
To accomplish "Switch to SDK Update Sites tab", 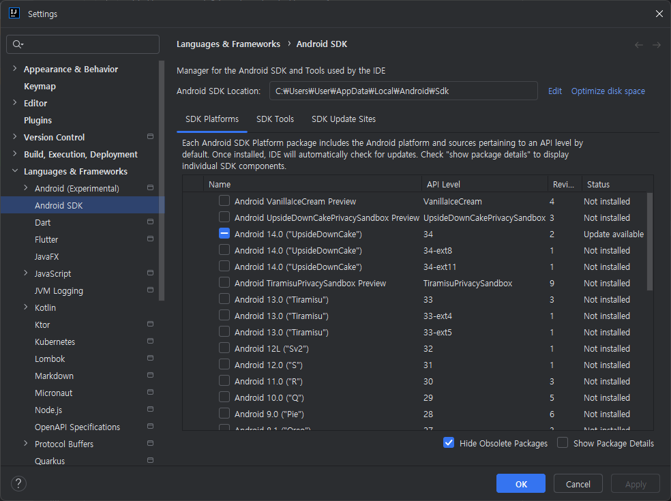I will [344, 119].
